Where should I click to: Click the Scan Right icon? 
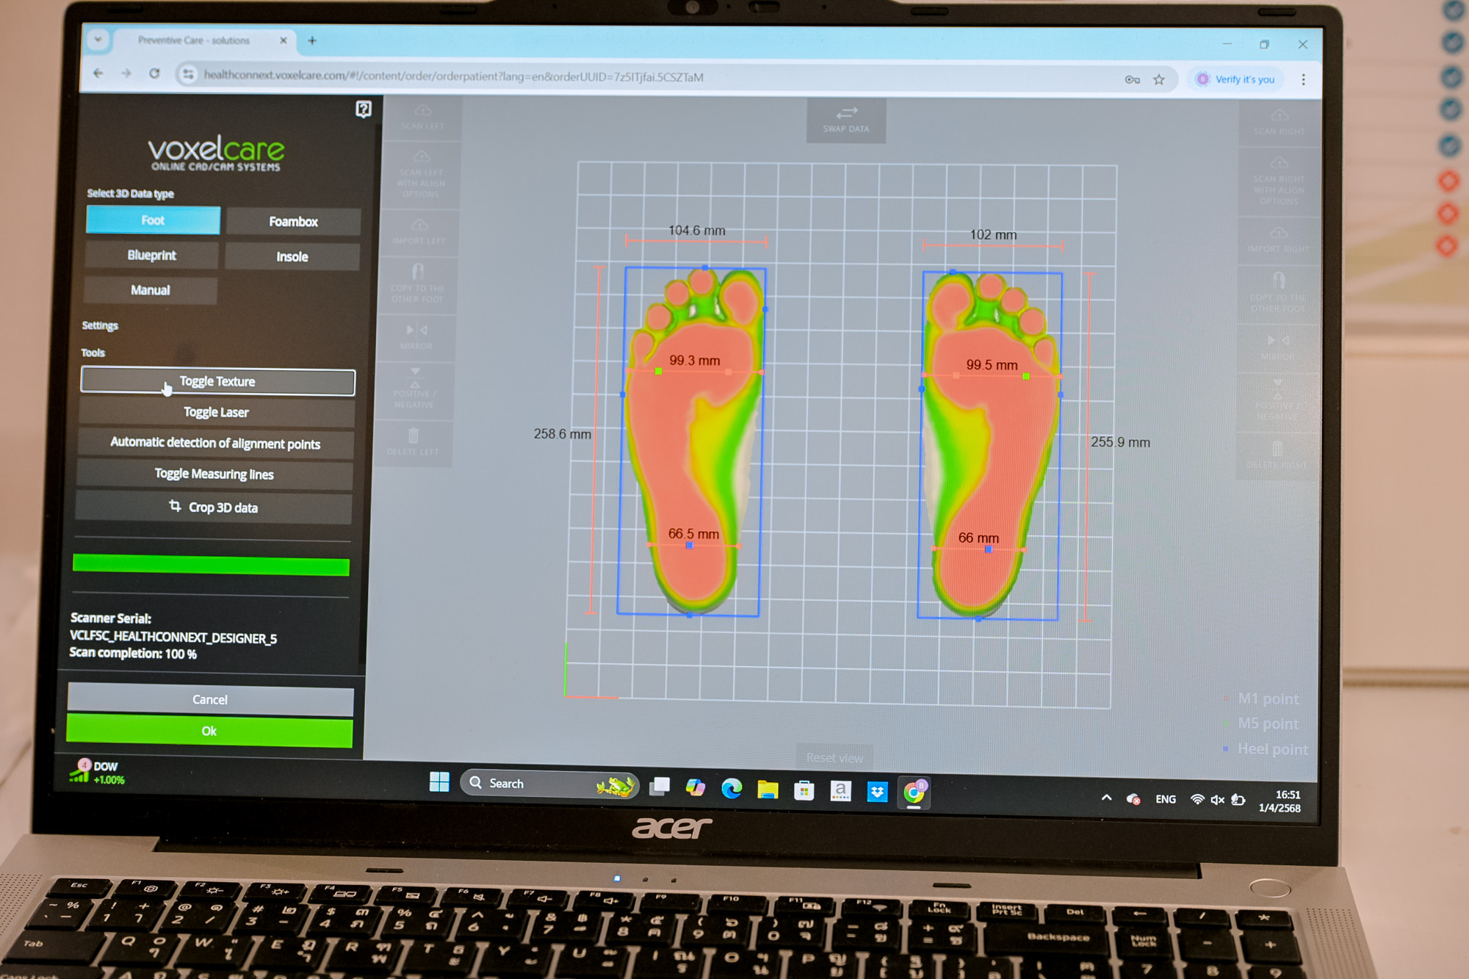pos(1279,116)
